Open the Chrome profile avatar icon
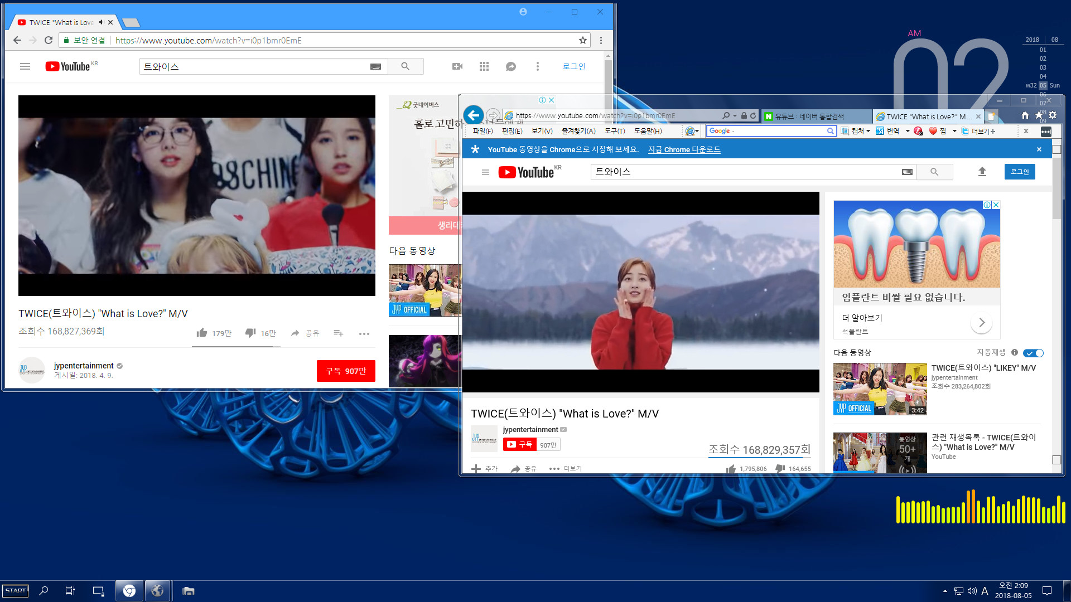This screenshot has width=1071, height=602. coord(523,12)
